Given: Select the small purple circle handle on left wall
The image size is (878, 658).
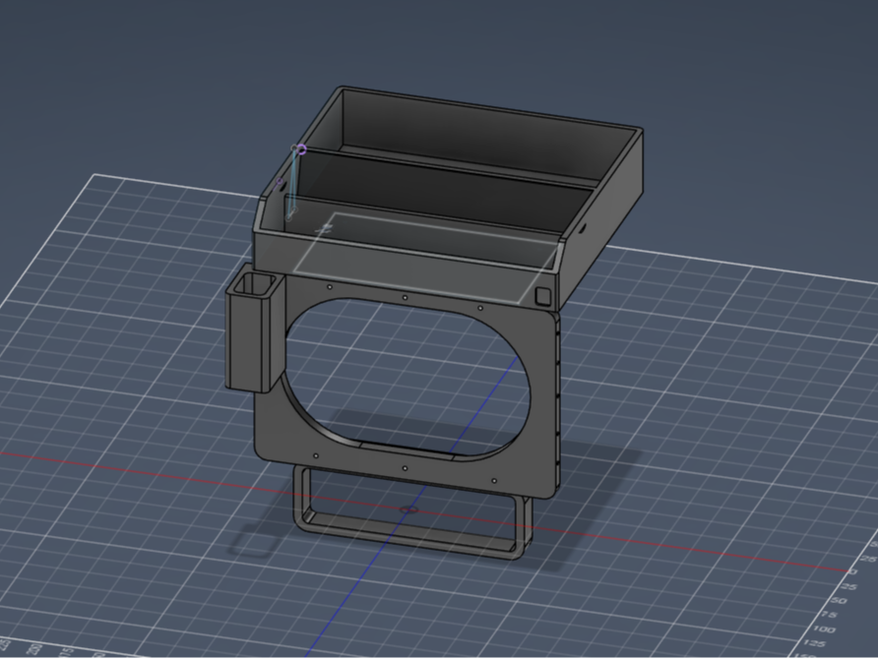Looking at the screenshot, I should [280, 181].
